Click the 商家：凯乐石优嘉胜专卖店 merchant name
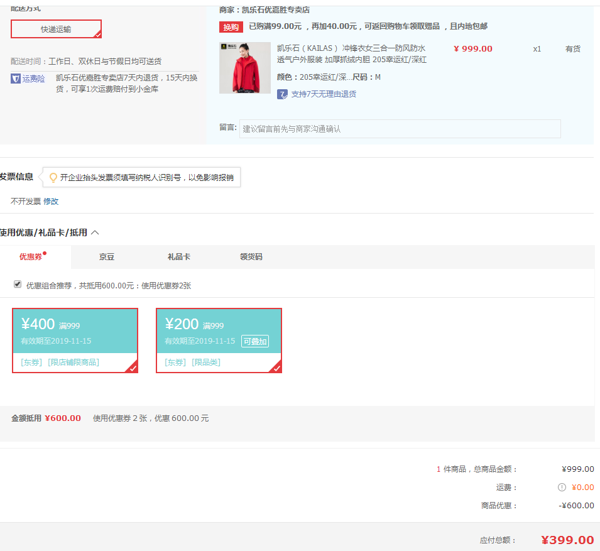This screenshot has width=600, height=551. coord(265,9)
